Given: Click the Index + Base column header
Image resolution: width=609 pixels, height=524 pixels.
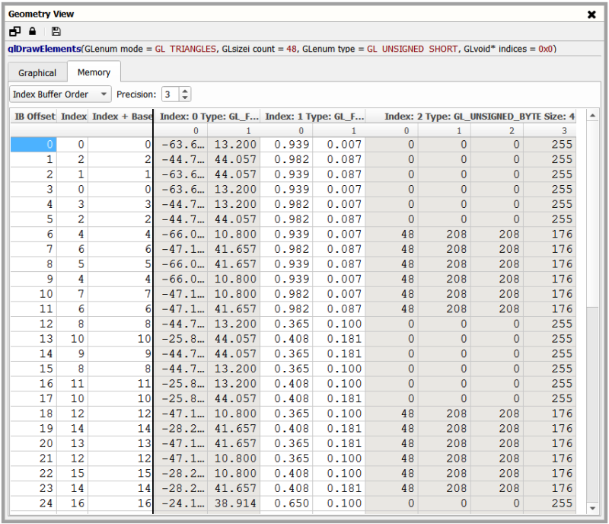Looking at the screenshot, I should (121, 117).
